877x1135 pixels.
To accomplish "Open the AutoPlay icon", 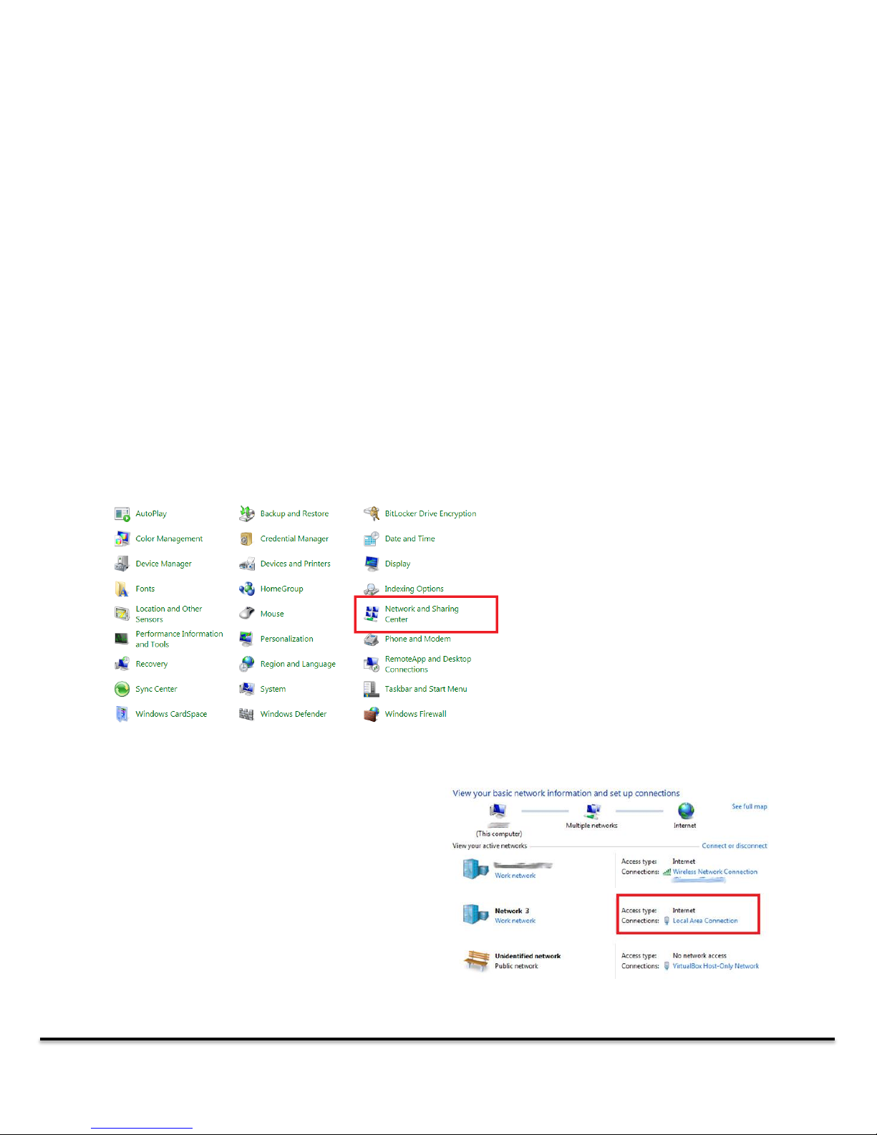I will click(122, 514).
